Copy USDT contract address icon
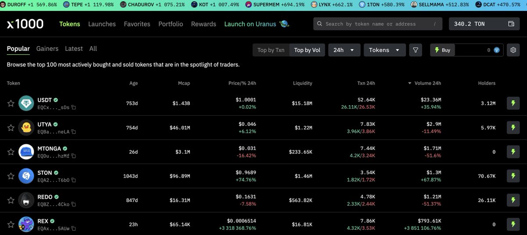 pos(74,107)
